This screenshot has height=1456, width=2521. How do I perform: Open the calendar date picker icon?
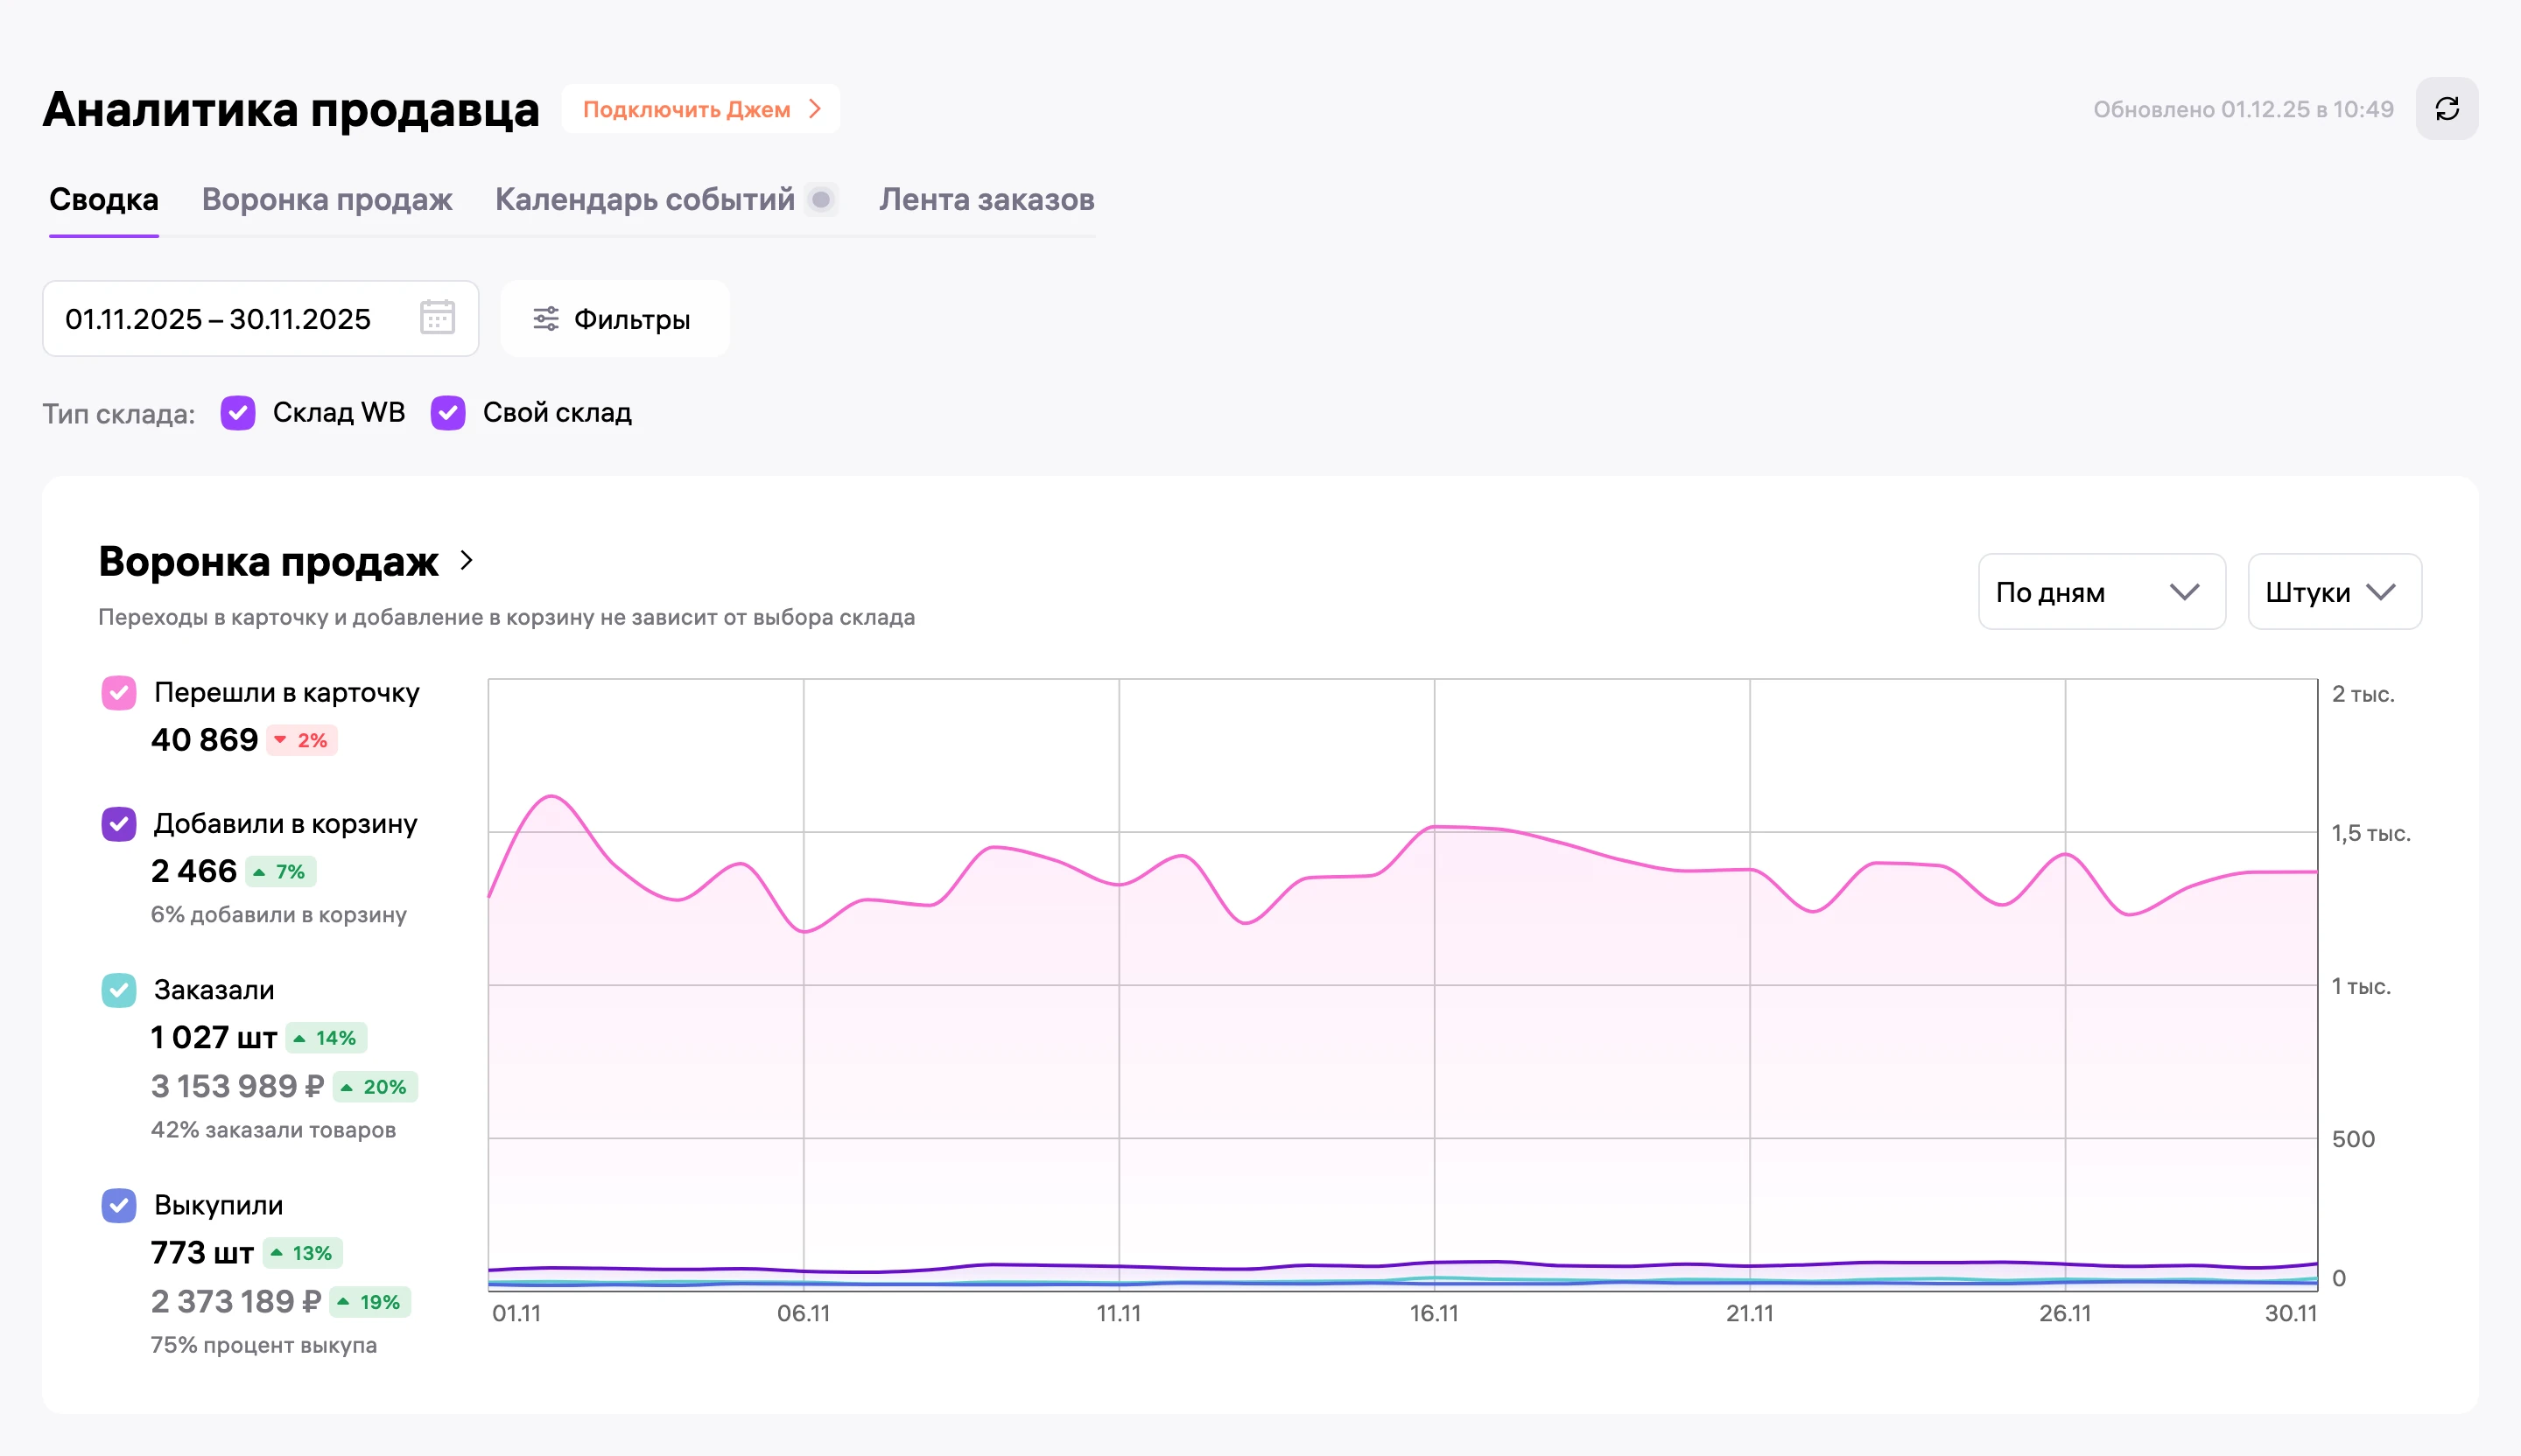tap(437, 318)
